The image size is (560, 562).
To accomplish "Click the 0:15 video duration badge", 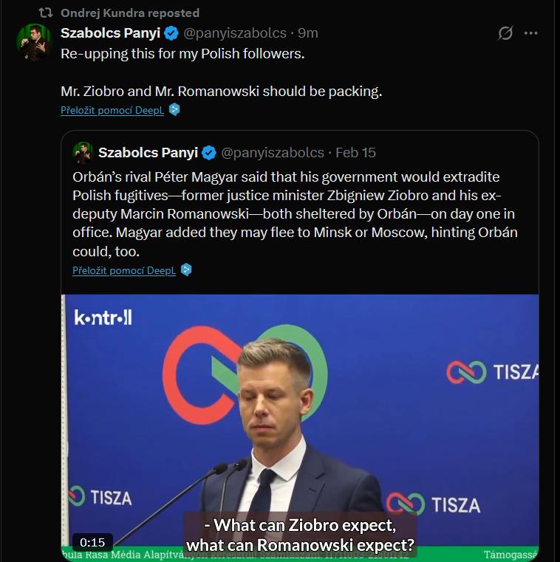I will [x=93, y=542].
